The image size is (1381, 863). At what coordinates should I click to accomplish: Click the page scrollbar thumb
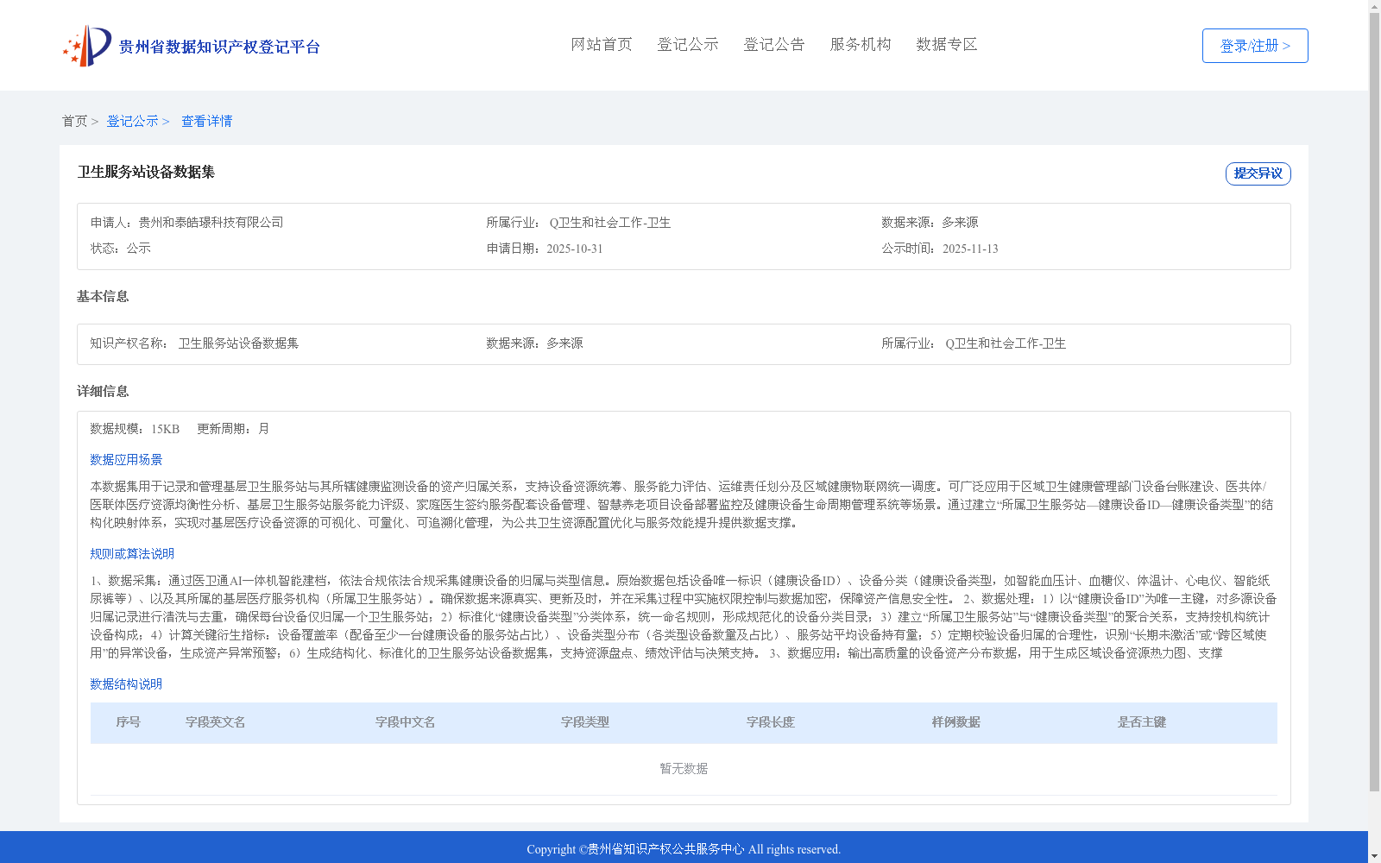[1374, 402]
